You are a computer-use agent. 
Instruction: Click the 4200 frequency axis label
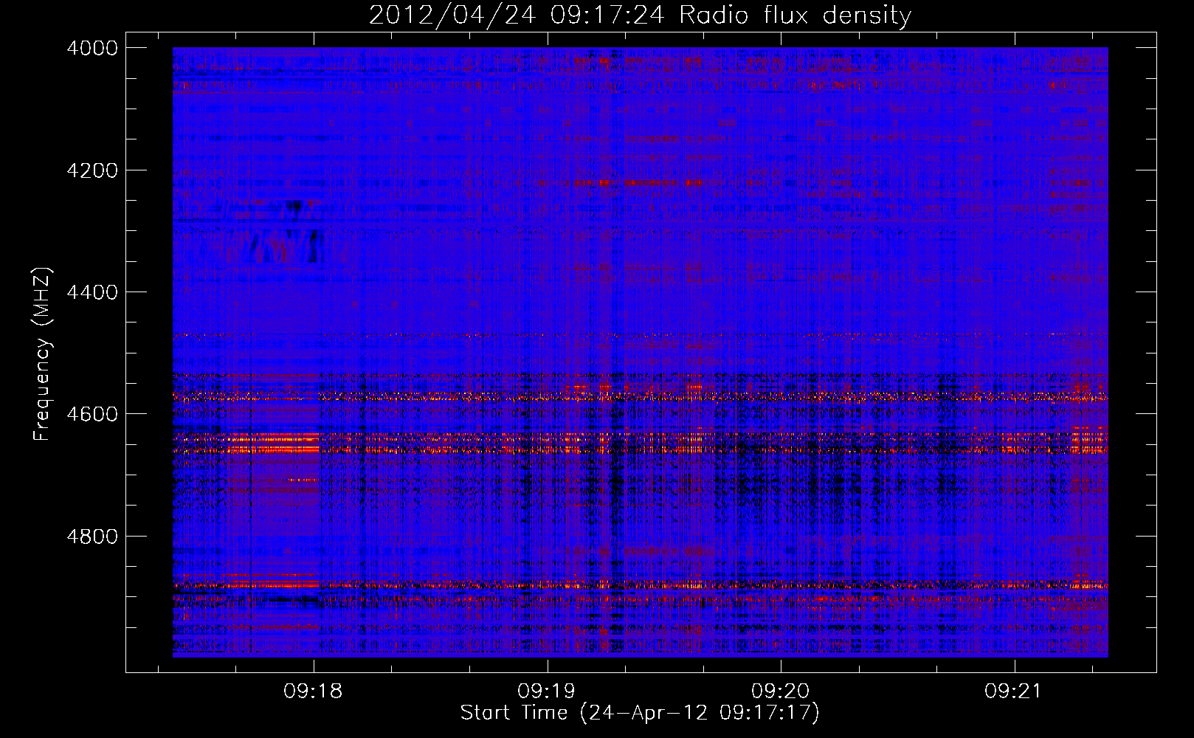pos(92,170)
